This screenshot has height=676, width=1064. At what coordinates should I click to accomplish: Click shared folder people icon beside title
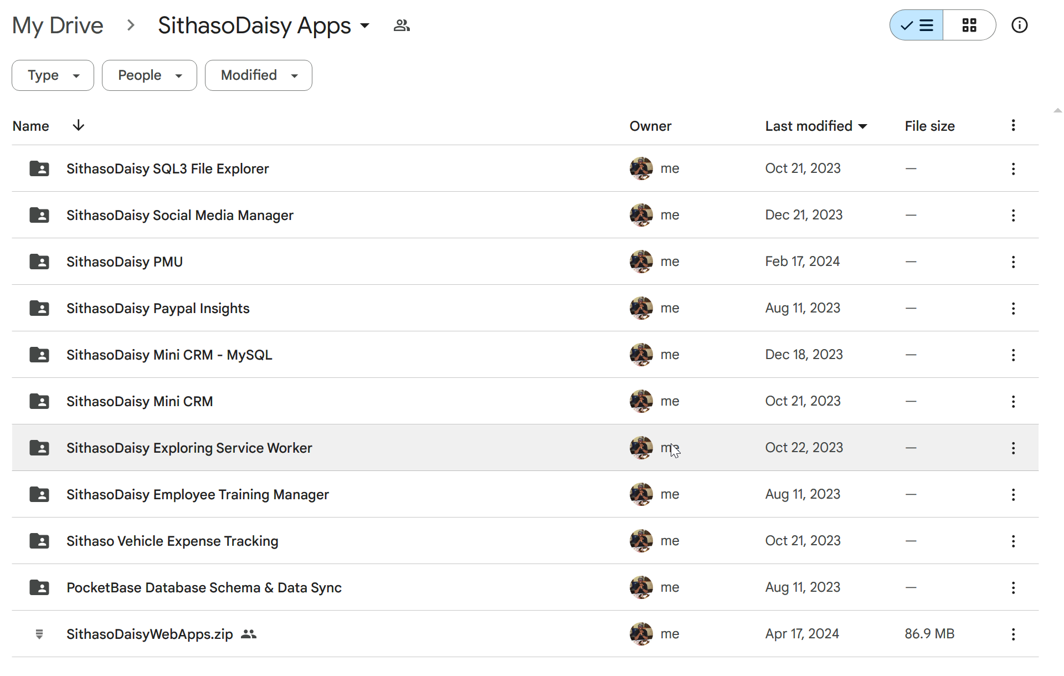point(402,25)
